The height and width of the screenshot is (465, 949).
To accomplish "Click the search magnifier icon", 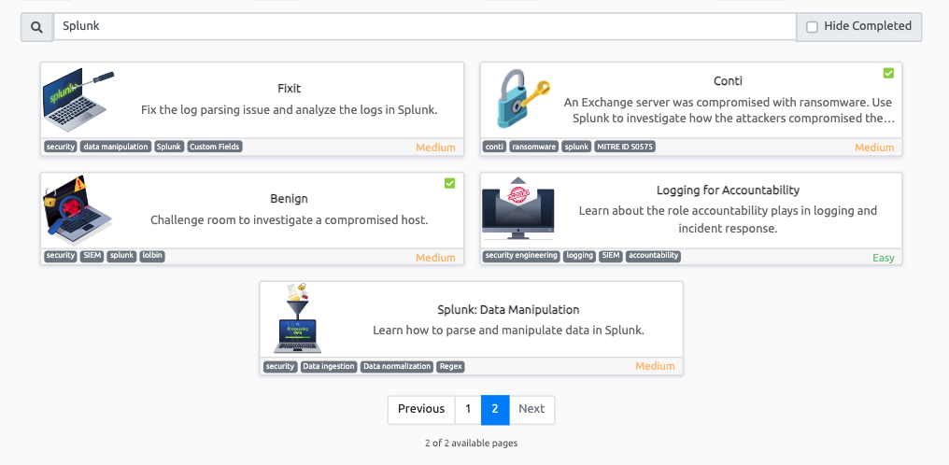I will [x=36, y=27].
